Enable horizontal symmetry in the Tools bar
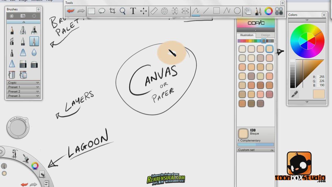This screenshot has height=187, width=332. pos(175,11)
